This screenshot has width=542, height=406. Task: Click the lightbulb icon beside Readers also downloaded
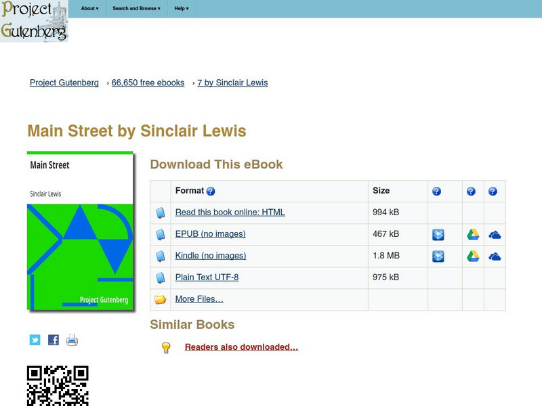tap(167, 346)
